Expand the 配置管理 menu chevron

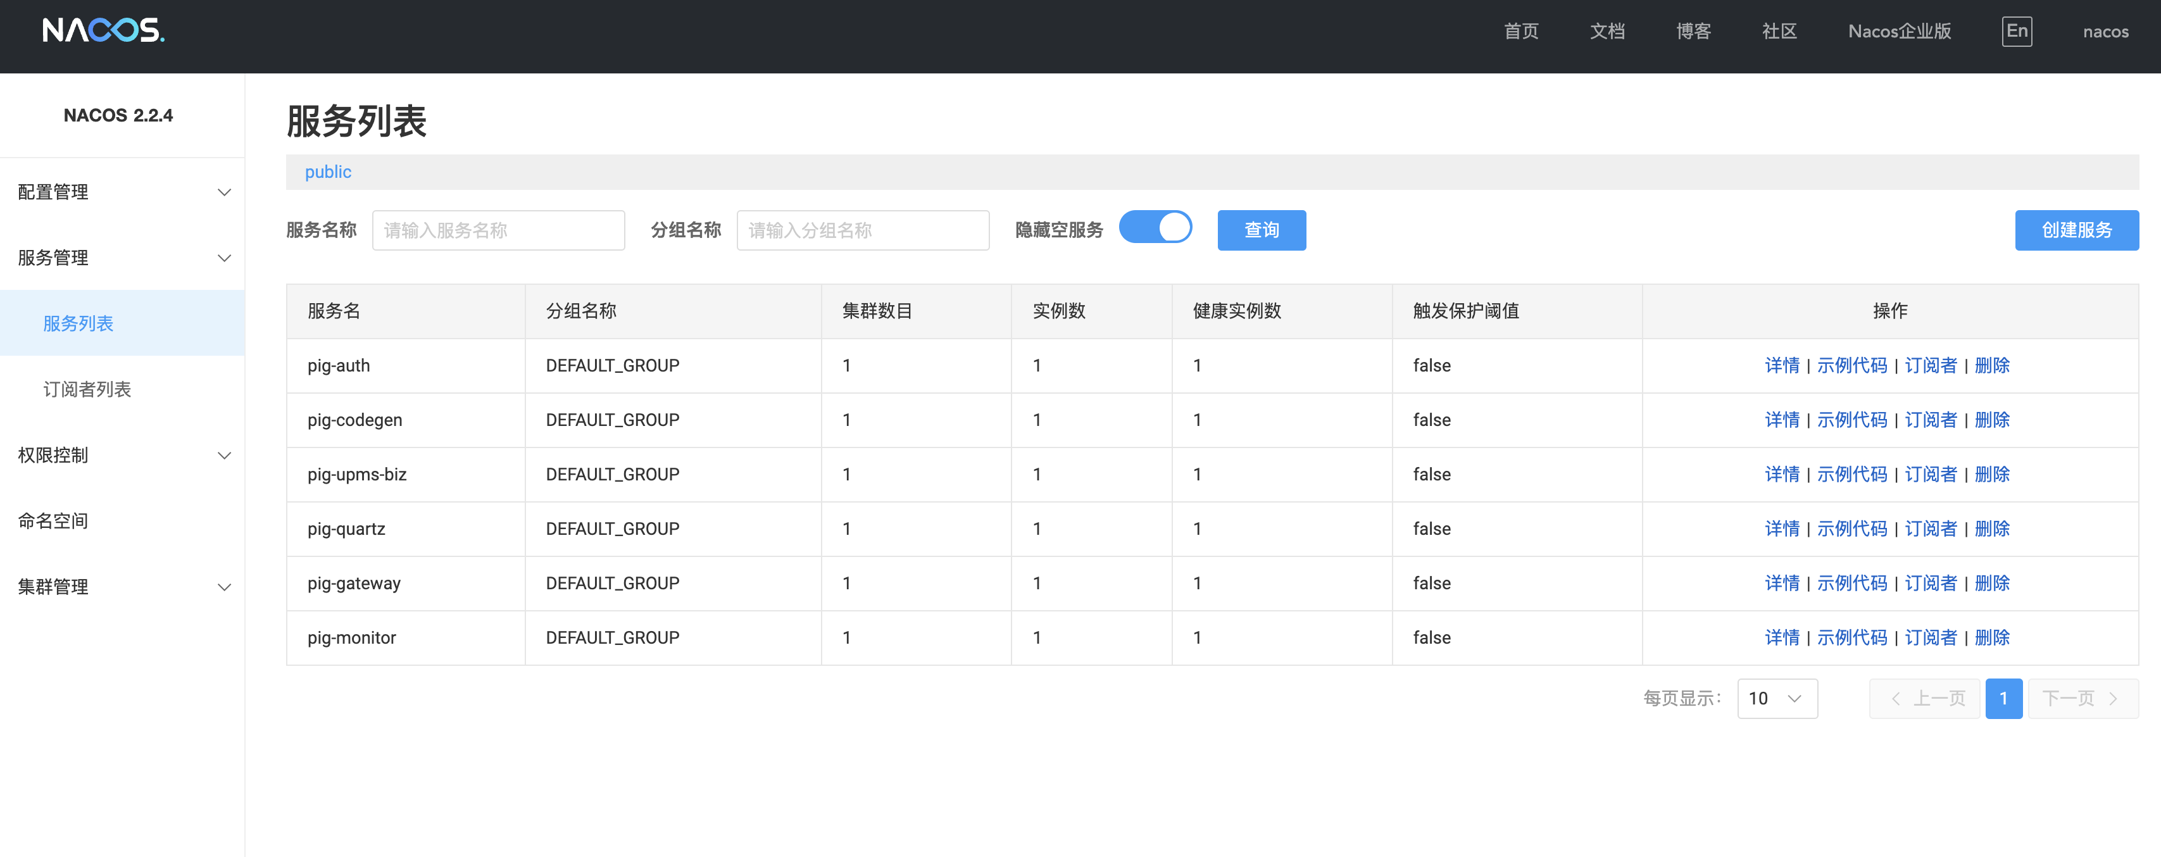pos(224,192)
